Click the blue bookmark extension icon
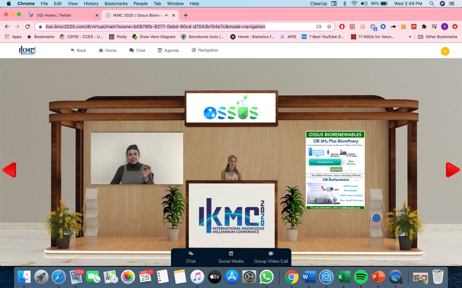 (383, 26)
